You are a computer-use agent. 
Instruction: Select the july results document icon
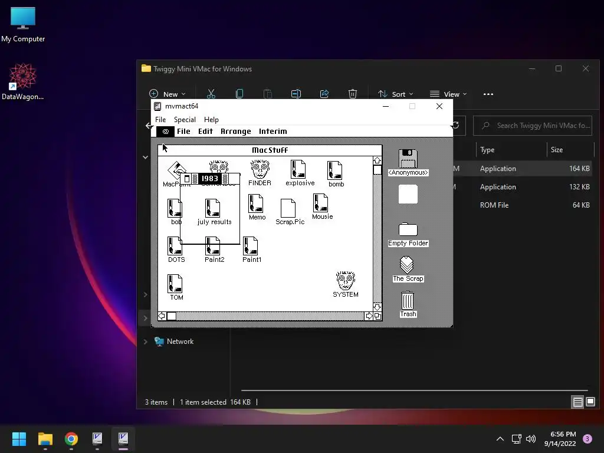(212, 208)
